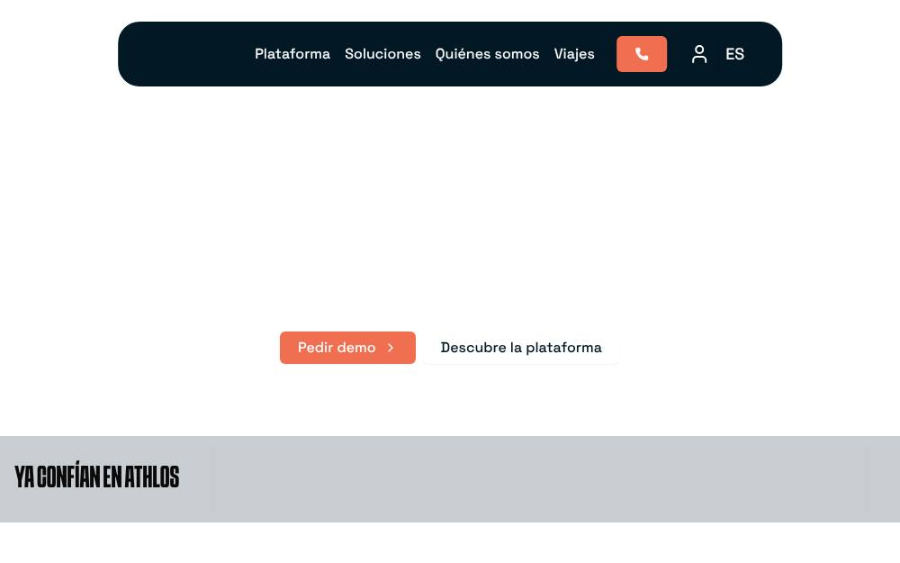
Task: Click the YA CONFÍAN EN ATHLOS heading
Action: (x=97, y=477)
